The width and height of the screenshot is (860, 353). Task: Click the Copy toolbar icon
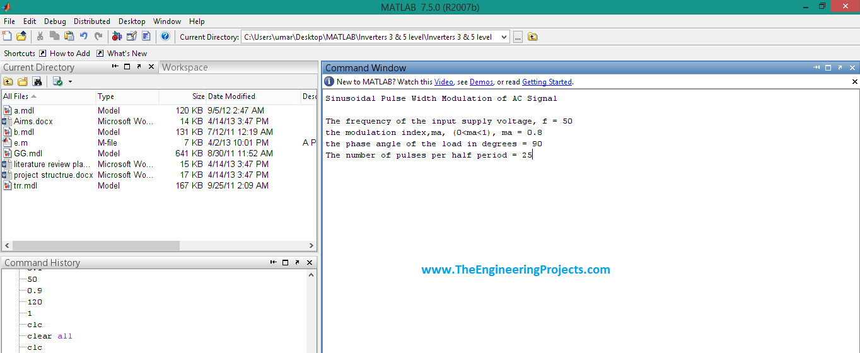55,37
